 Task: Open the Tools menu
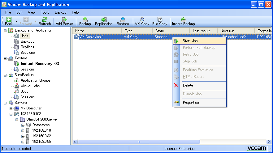[45, 12]
